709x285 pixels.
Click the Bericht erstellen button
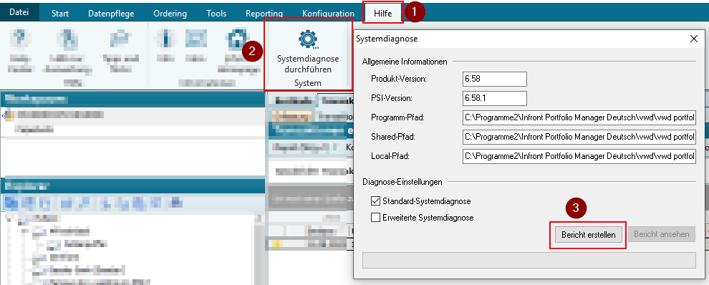(x=588, y=235)
